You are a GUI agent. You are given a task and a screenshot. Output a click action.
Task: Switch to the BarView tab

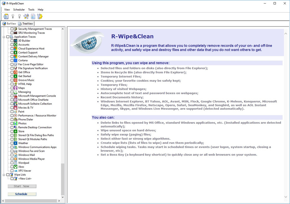pyautogui.click(x=9, y=23)
